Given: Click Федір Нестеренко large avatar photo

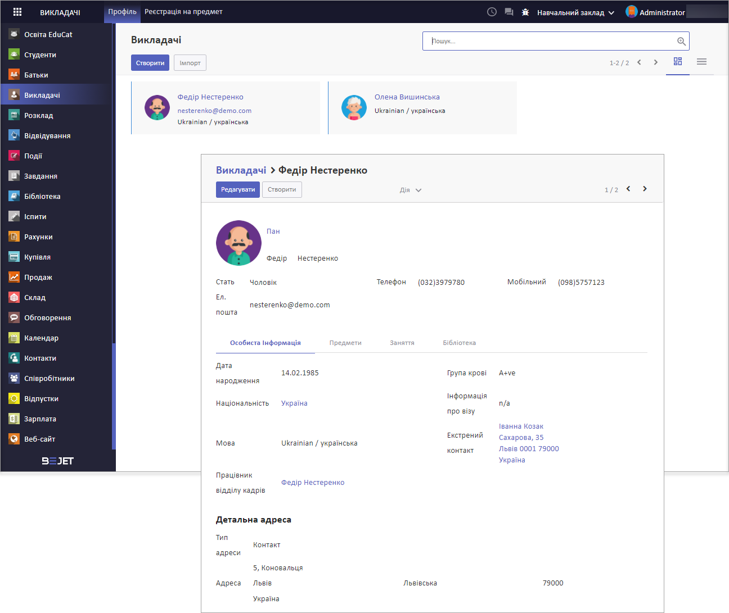Looking at the screenshot, I should (238, 243).
